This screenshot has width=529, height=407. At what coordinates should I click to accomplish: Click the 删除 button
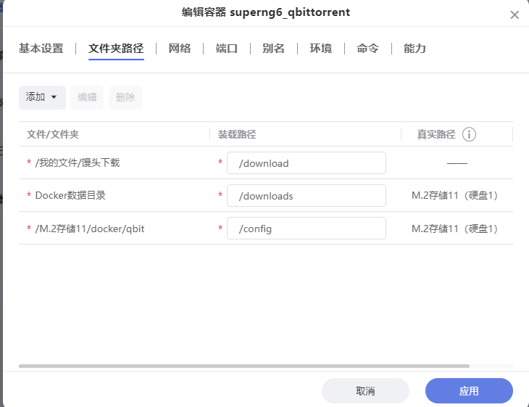(x=125, y=97)
